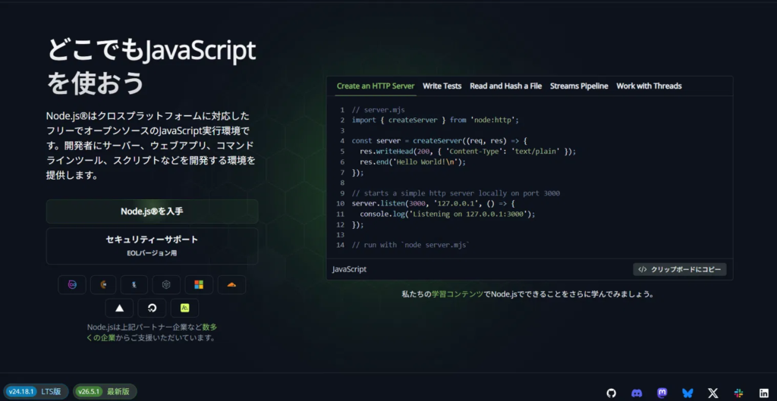Click the gray hexagon partner logo
The width and height of the screenshot is (777, 401).
[x=166, y=285]
